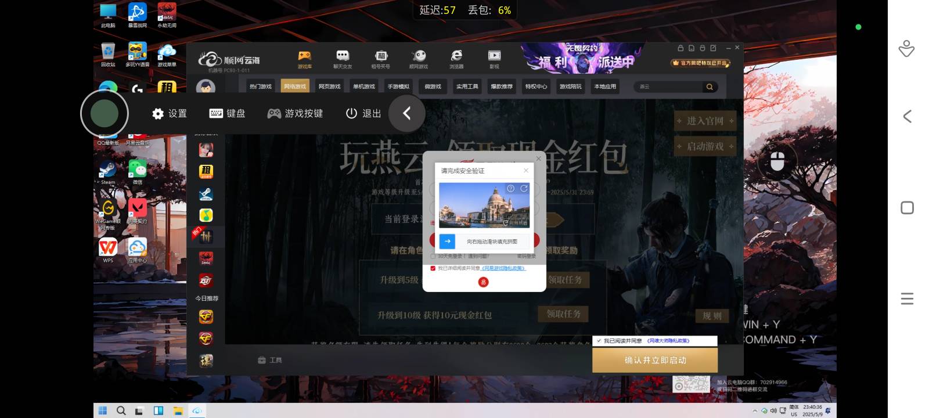Refresh the captcha puzzle image
Image resolution: width=929 pixels, height=418 pixels.
(524, 189)
